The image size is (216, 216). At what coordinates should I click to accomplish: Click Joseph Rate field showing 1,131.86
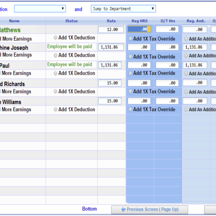pos(111,47)
